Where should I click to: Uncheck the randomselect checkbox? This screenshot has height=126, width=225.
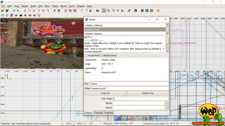click(101, 55)
